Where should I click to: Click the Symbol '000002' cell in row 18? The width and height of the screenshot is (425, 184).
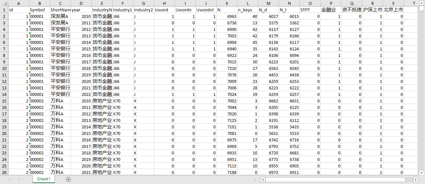click(x=39, y=120)
